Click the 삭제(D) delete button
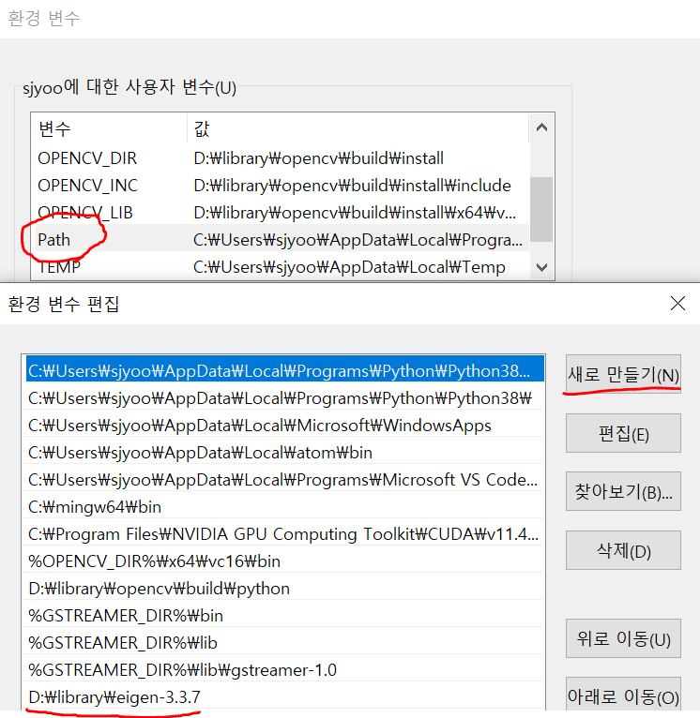Viewport: 700px width, 718px height. (623, 550)
